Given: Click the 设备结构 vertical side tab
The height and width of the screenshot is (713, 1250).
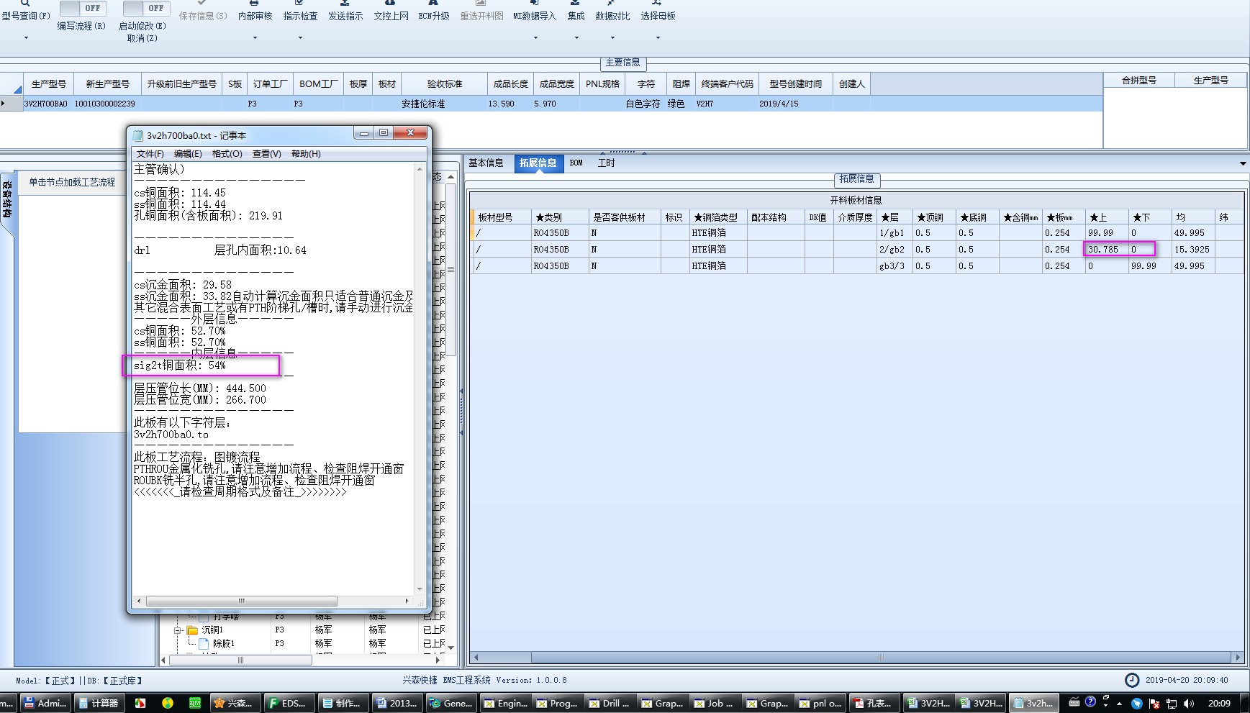Looking at the screenshot, I should click(7, 200).
